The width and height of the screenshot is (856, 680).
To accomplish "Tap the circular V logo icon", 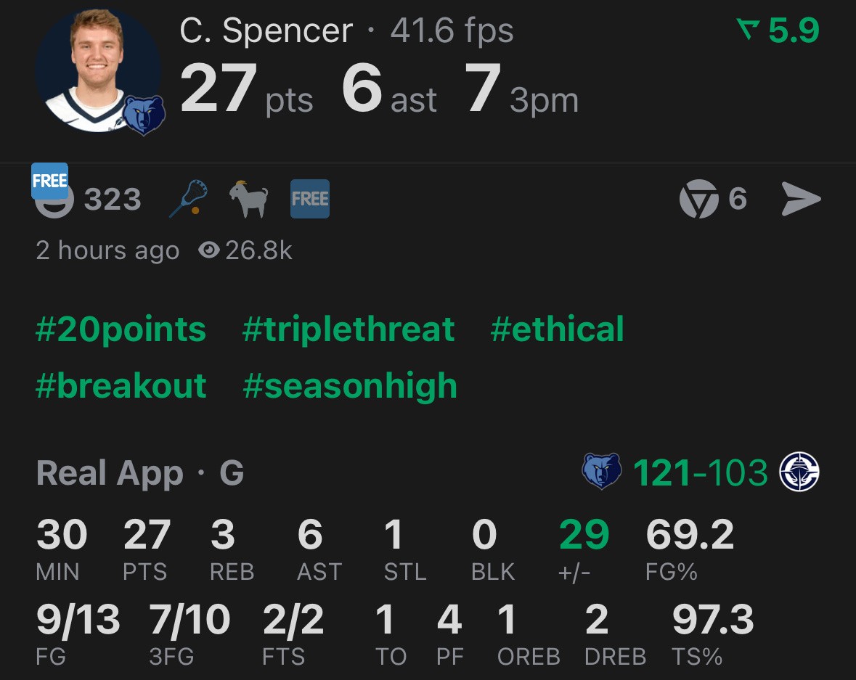I will coord(698,199).
